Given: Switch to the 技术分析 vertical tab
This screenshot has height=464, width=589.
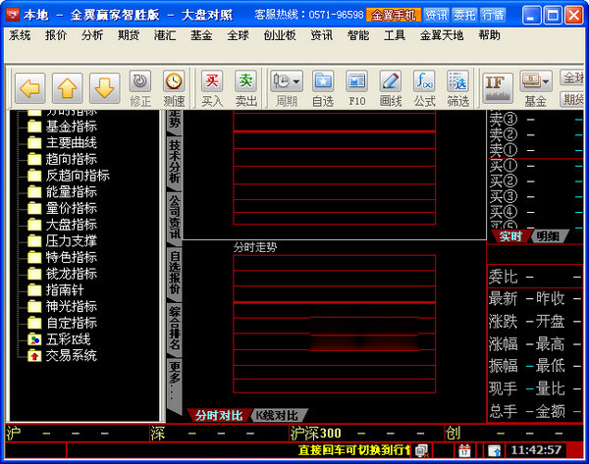Looking at the screenshot, I should (x=175, y=162).
